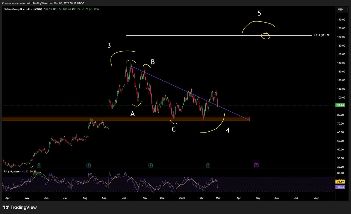Click the 42.33 value in RSI legend

(25, 172)
